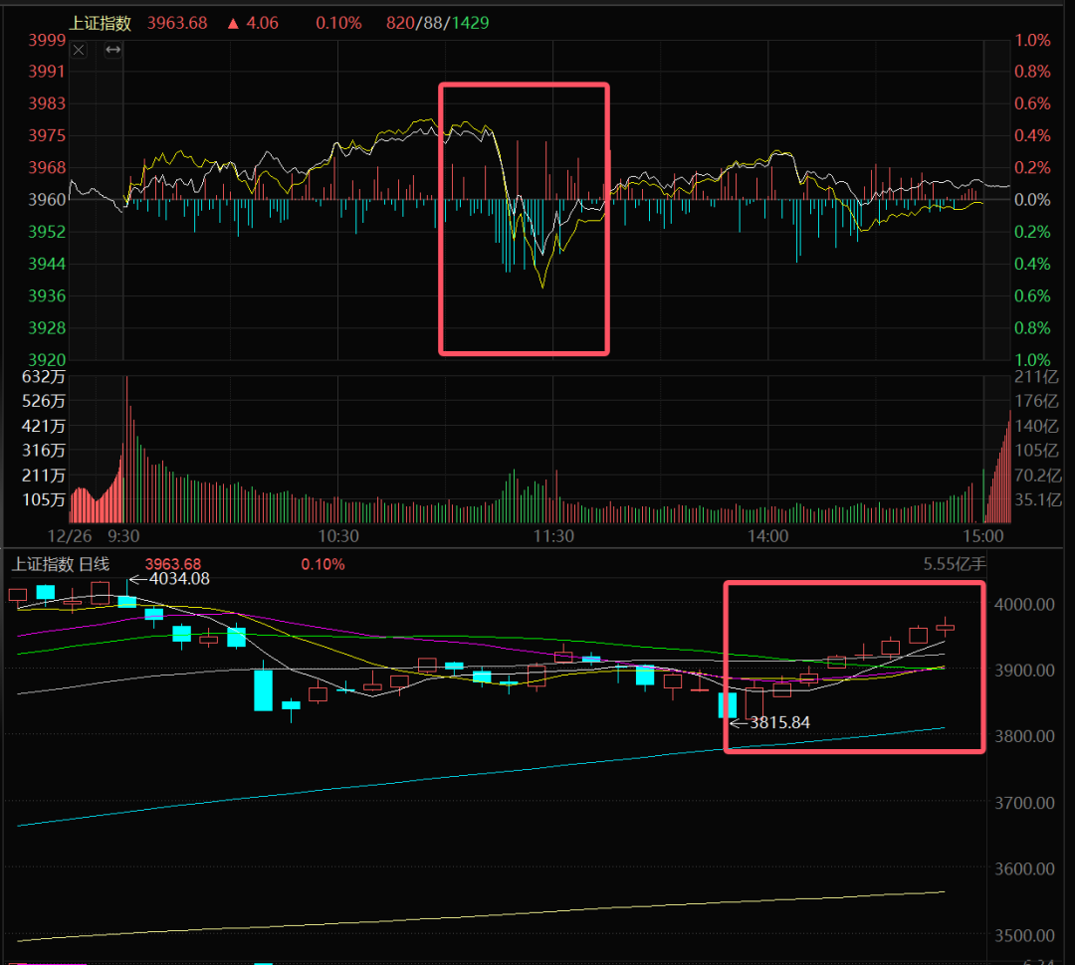Click the 4000.00 price axis label

pos(1024,604)
